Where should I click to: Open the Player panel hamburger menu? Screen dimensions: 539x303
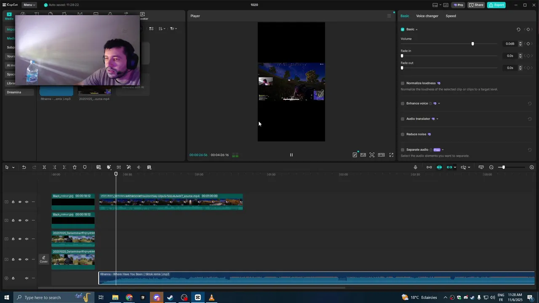[x=389, y=16]
